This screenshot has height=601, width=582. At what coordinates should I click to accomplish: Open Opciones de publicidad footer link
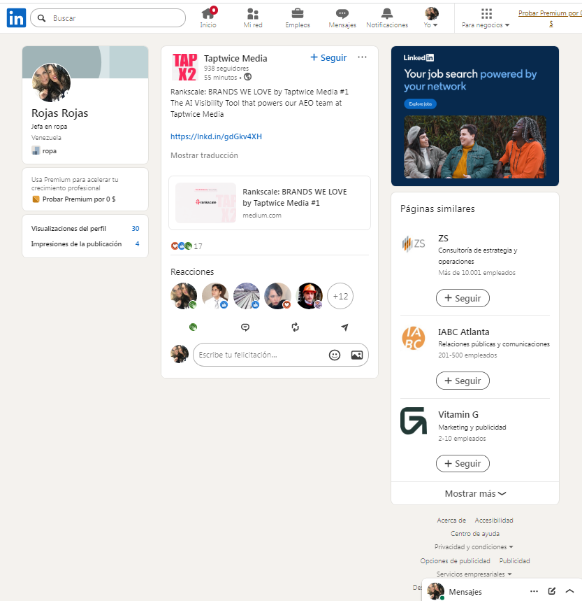455,560
